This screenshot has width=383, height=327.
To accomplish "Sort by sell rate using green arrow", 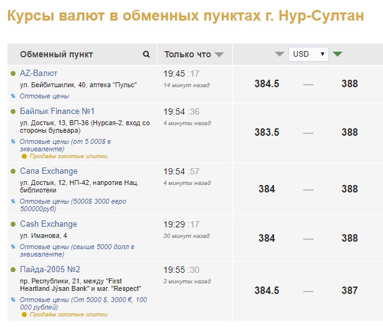I will click(338, 54).
